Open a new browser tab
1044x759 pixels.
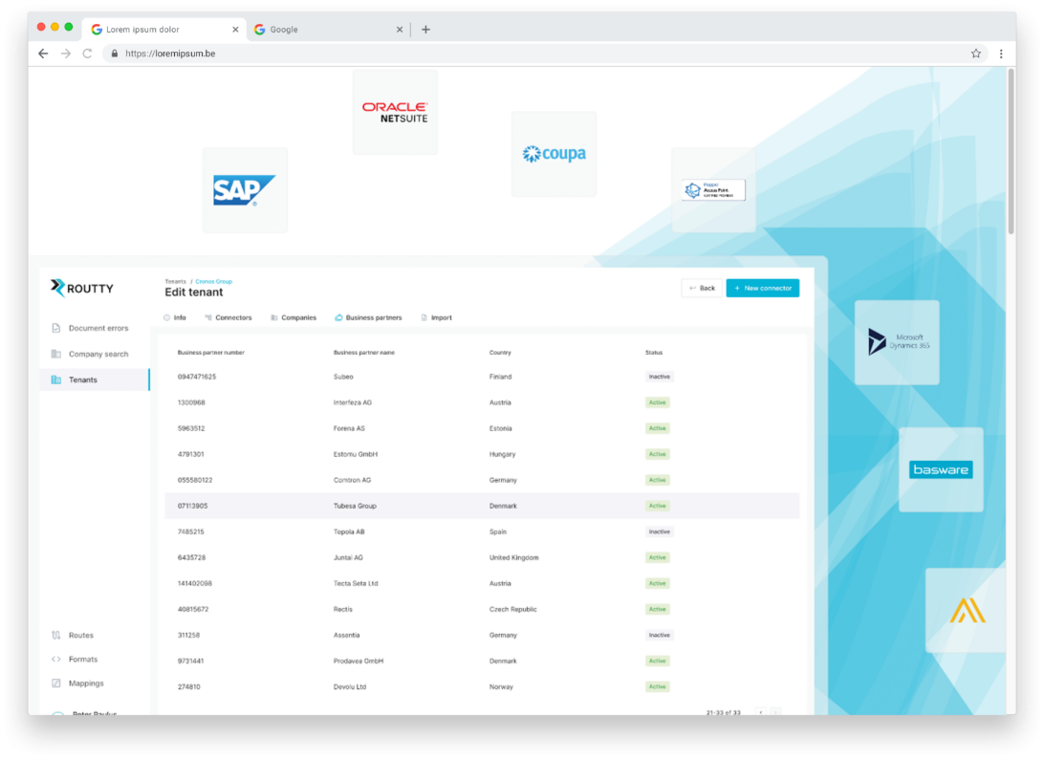425,30
